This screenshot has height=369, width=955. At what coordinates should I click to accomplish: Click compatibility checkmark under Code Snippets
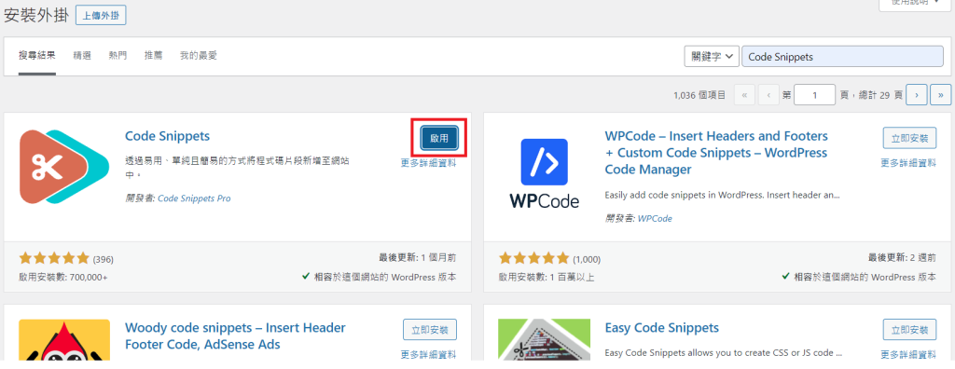(x=307, y=276)
